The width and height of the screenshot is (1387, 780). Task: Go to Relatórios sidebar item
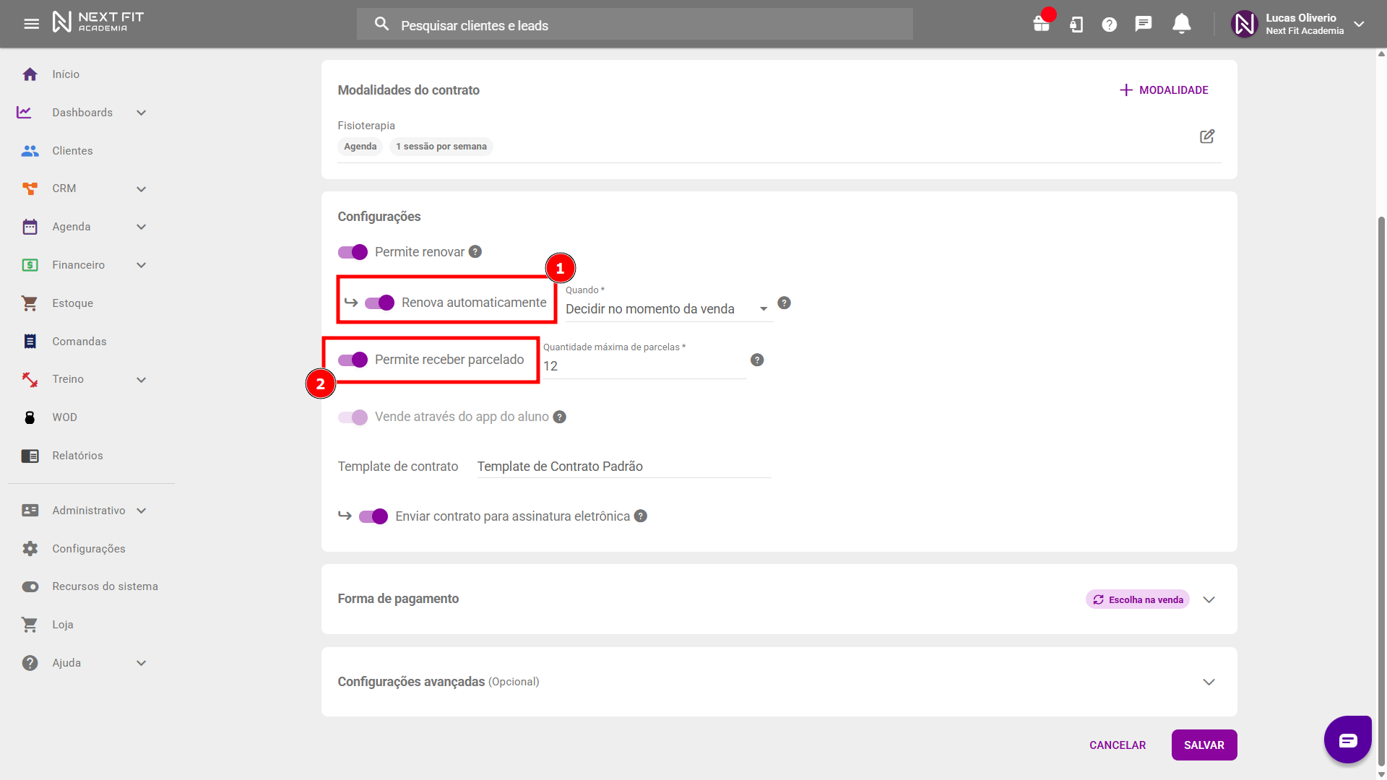[x=77, y=456]
